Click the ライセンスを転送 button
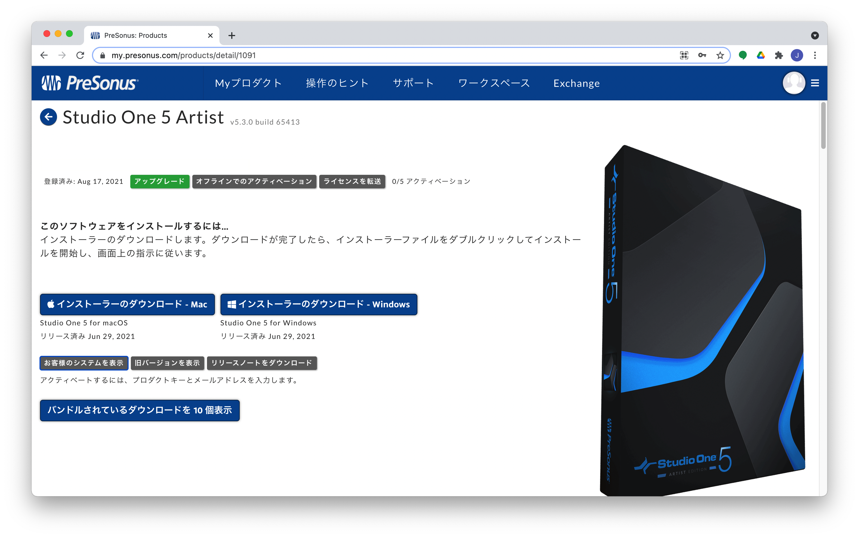Viewport: 859px width, 538px height. coord(352,182)
